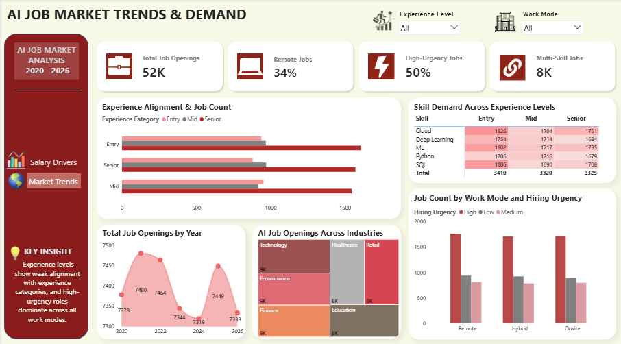Click the lightbulb Key Insight icon
The image size is (621, 344).
(x=15, y=253)
